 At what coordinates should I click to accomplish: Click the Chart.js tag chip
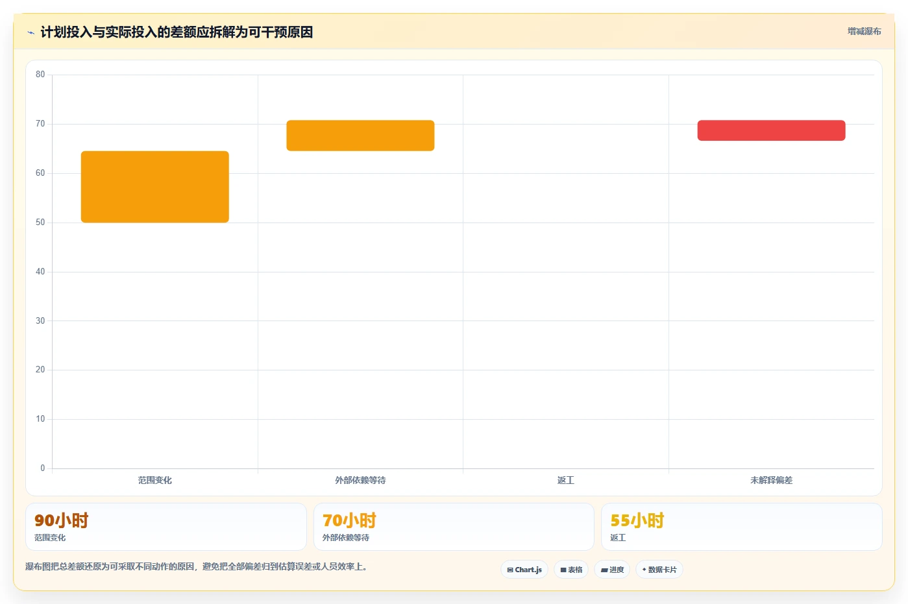tap(524, 570)
